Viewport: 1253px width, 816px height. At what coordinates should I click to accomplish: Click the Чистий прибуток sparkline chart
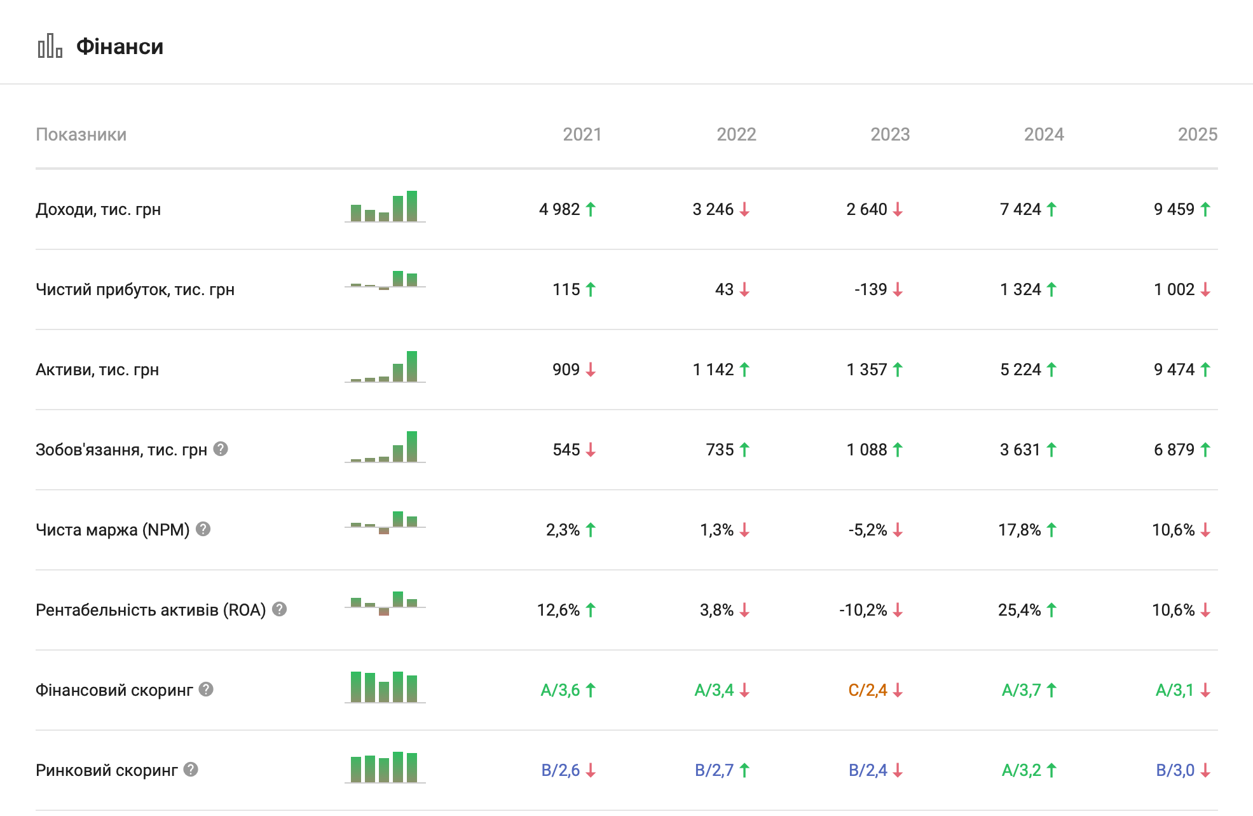[385, 280]
